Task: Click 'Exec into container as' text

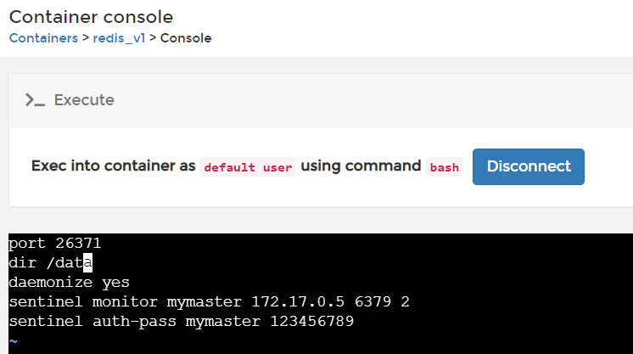Action: coord(114,166)
